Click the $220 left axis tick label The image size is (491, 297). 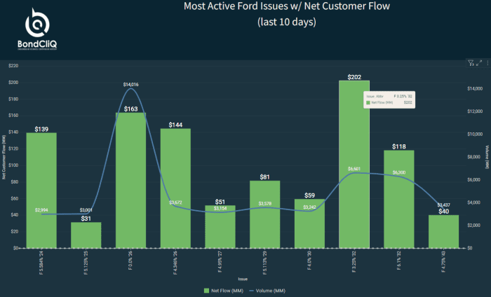click(13, 66)
